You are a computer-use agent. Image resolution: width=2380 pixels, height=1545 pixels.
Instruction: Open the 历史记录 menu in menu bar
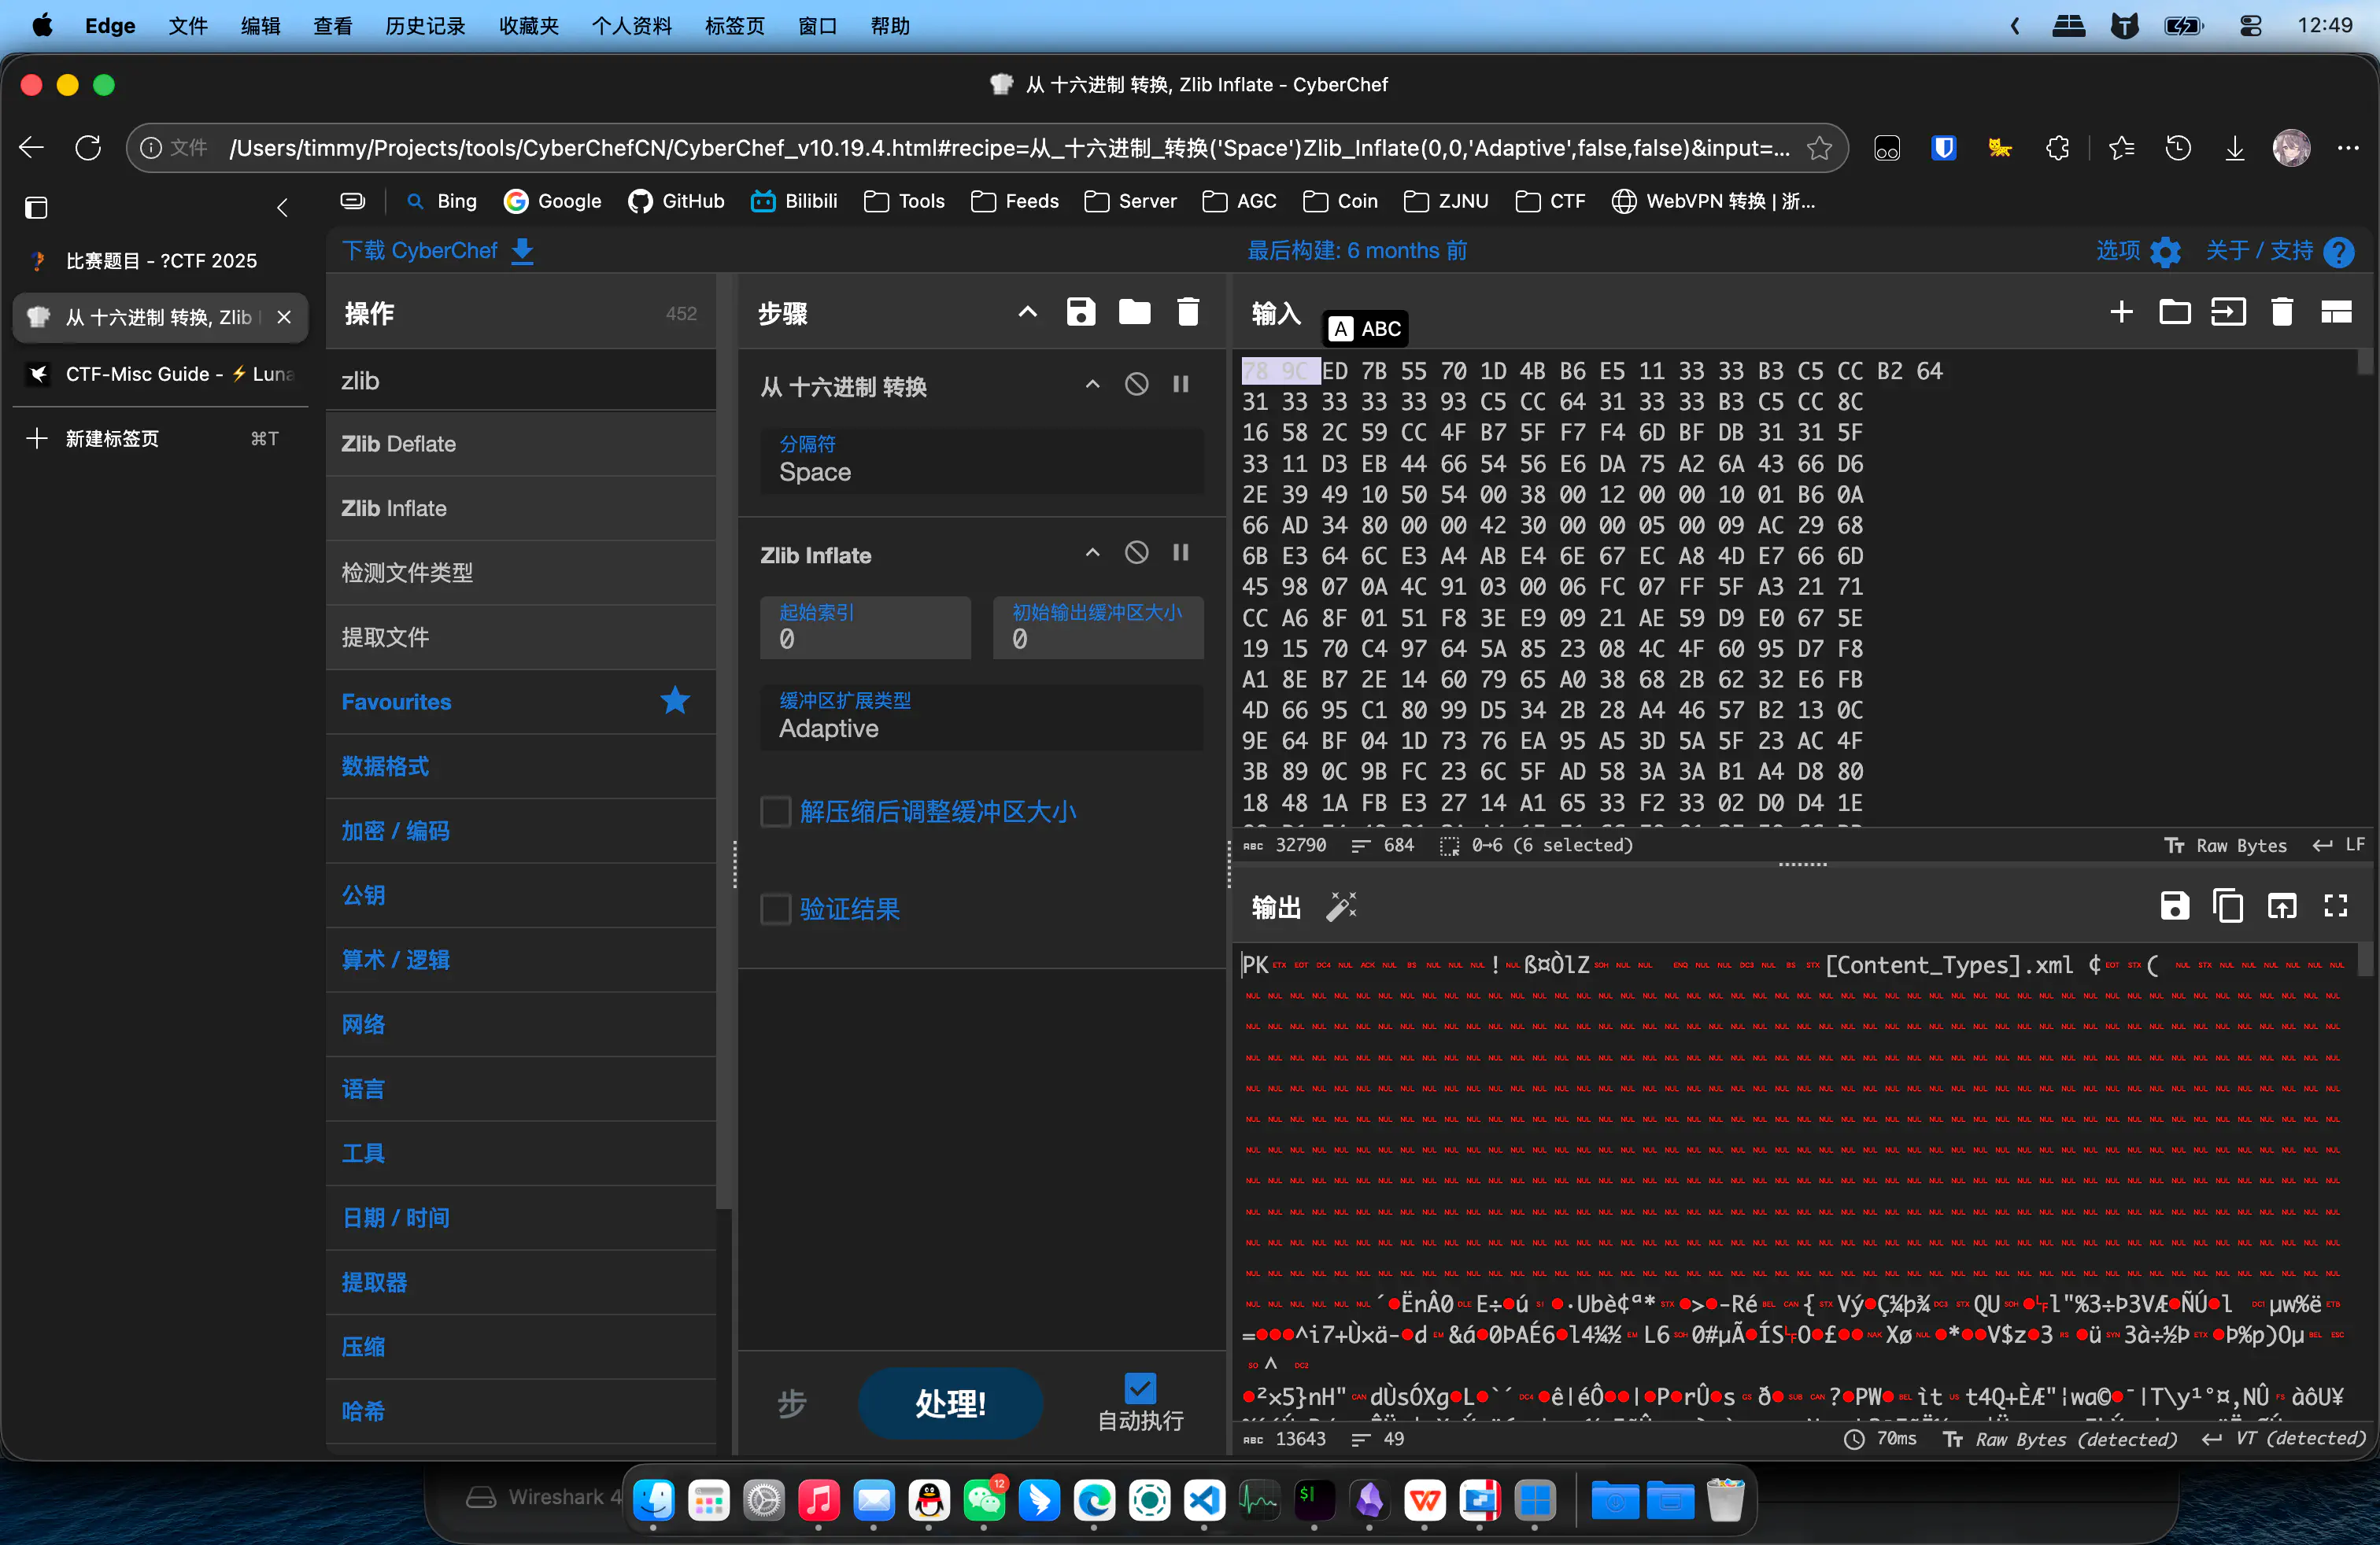point(425,26)
